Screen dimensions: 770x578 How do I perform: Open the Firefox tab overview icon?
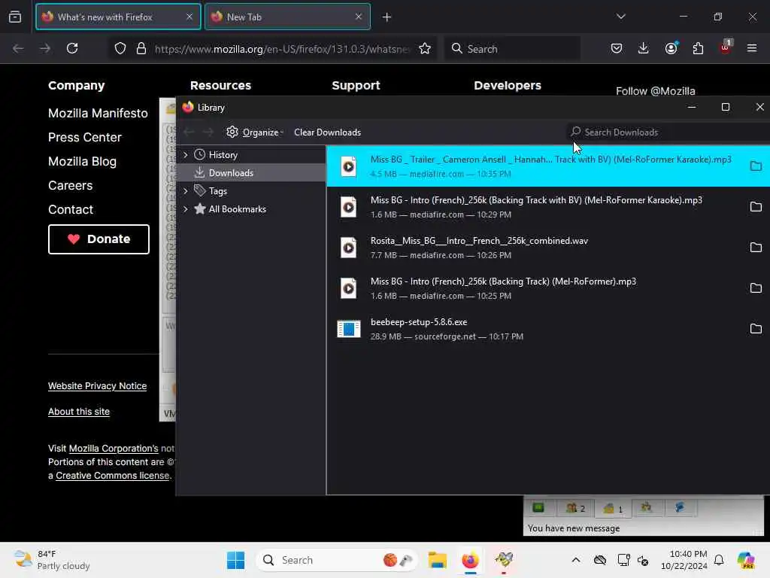coord(15,17)
